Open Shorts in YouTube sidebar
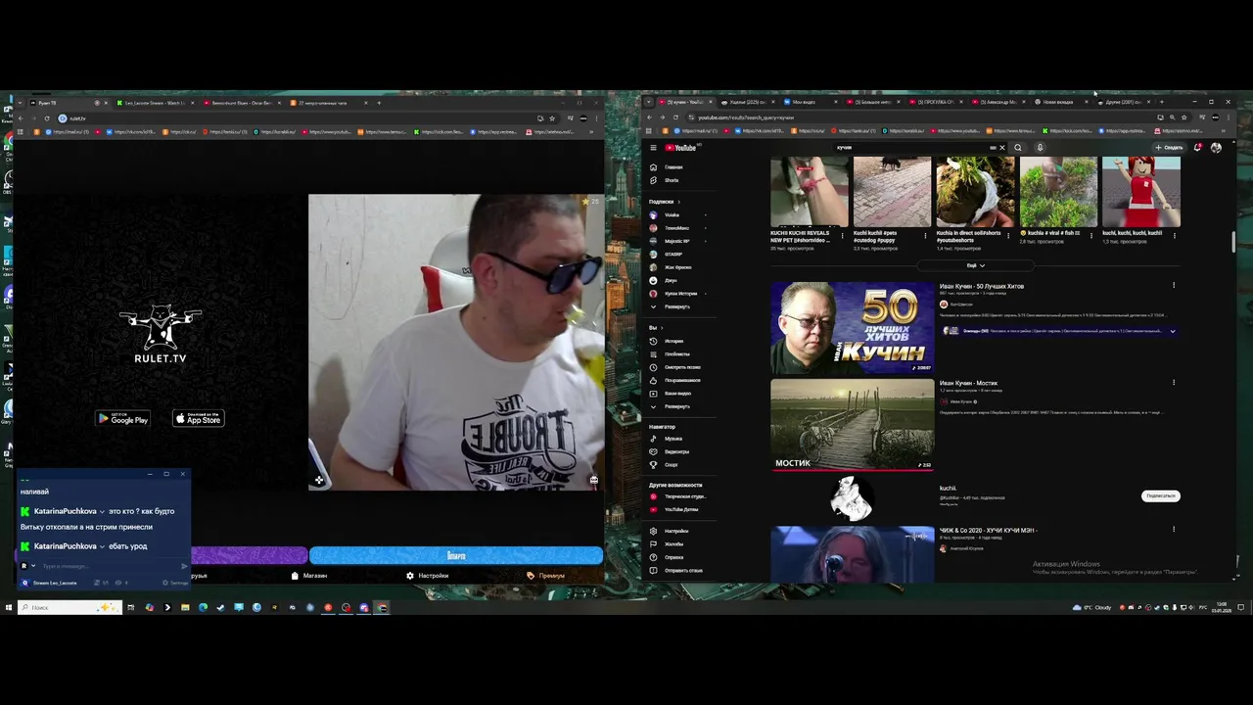1253x705 pixels. click(x=681, y=180)
